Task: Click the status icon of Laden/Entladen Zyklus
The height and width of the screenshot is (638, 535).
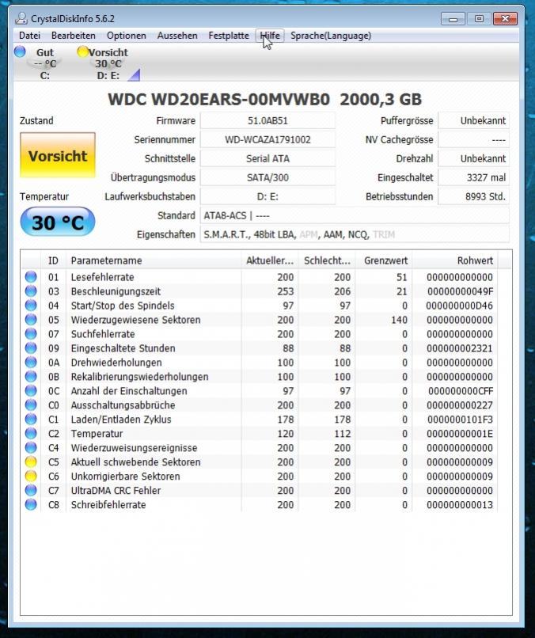Action: click(31, 420)
